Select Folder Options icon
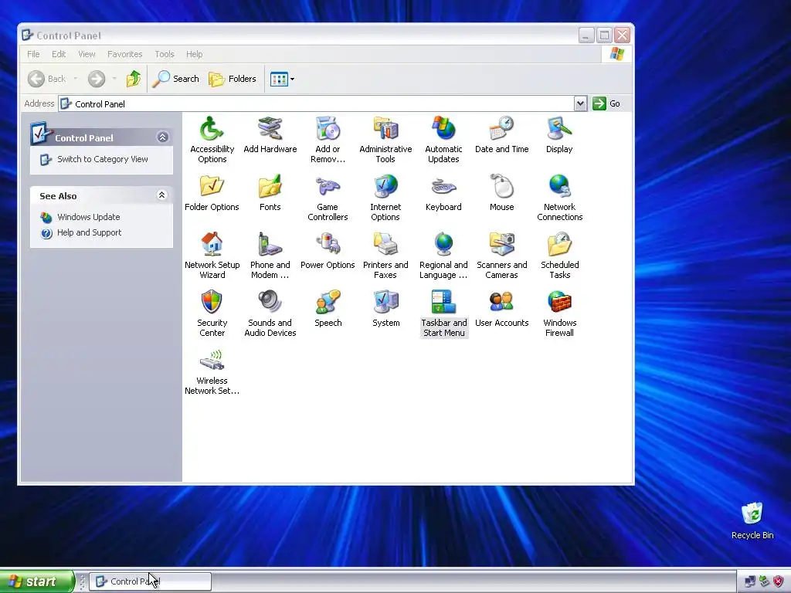The height and width of the screenshot is (593, 791). (x=212, y=192)
